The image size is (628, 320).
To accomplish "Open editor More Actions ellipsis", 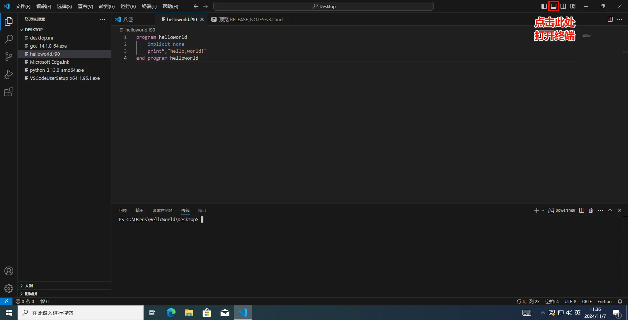I will (x=620, y=19).
